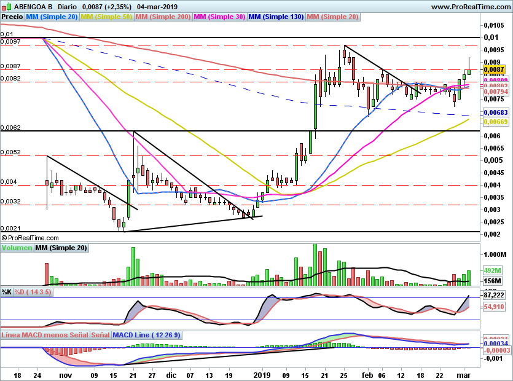Click the blue 0,00683 moving average tag
Screen dimensions: 513x381
pos(496,112)
